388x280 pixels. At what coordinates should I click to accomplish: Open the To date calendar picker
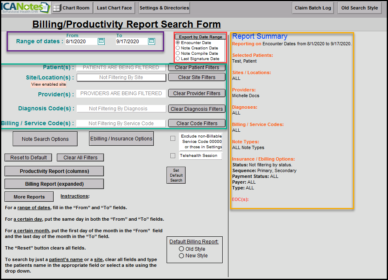[151, 41]
